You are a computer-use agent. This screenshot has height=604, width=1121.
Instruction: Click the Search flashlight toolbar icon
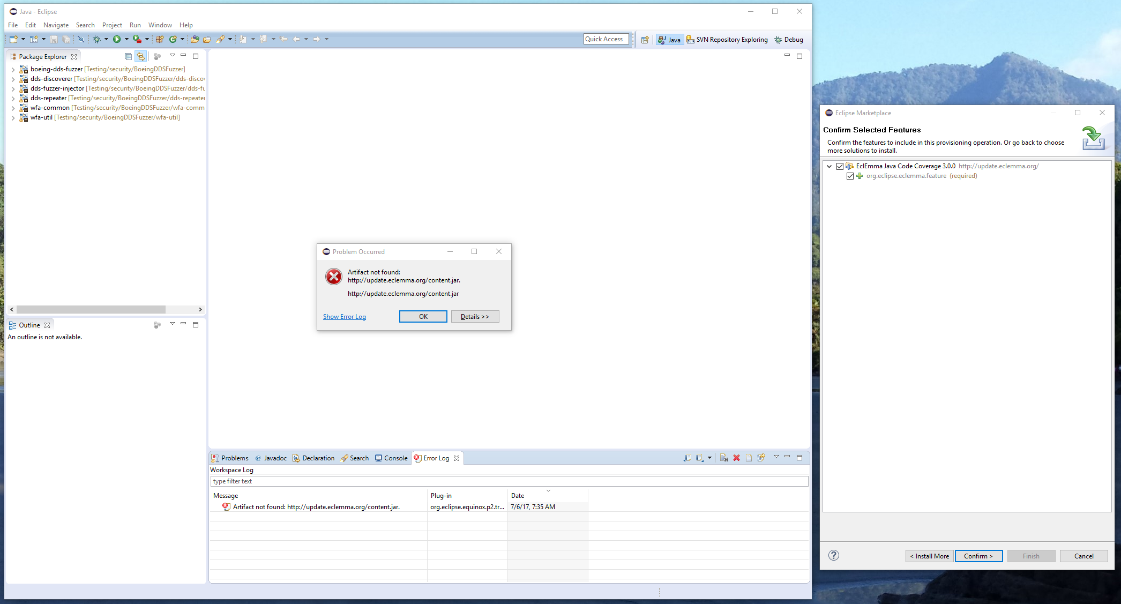tap(220, 39)
